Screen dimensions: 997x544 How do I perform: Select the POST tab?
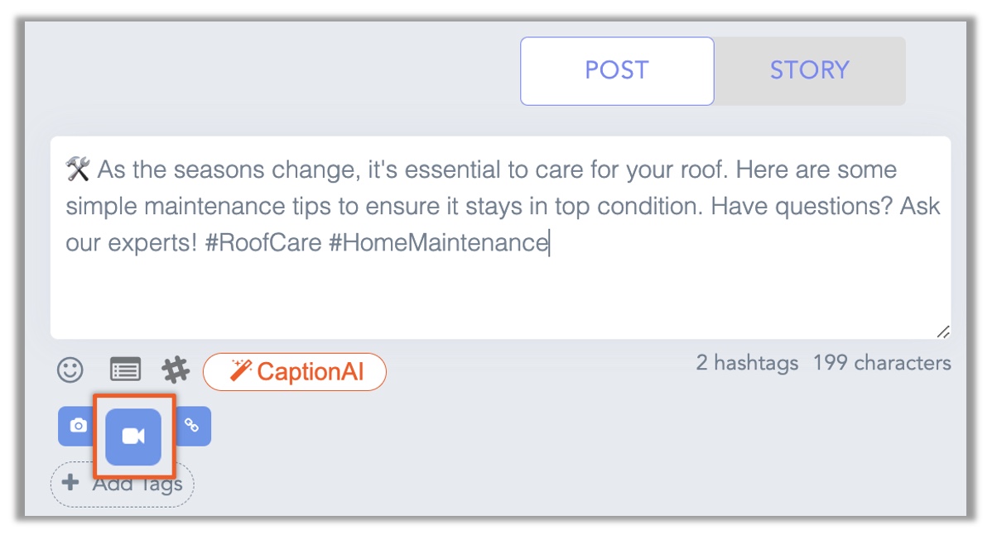coord(616,70)
